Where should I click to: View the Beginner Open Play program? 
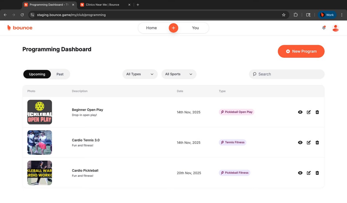pyautogui.click(x=300, y=112)
